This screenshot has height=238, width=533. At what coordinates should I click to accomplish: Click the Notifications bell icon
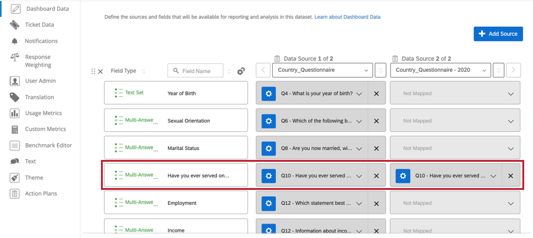pyautogui.click(x=14, y=41)
